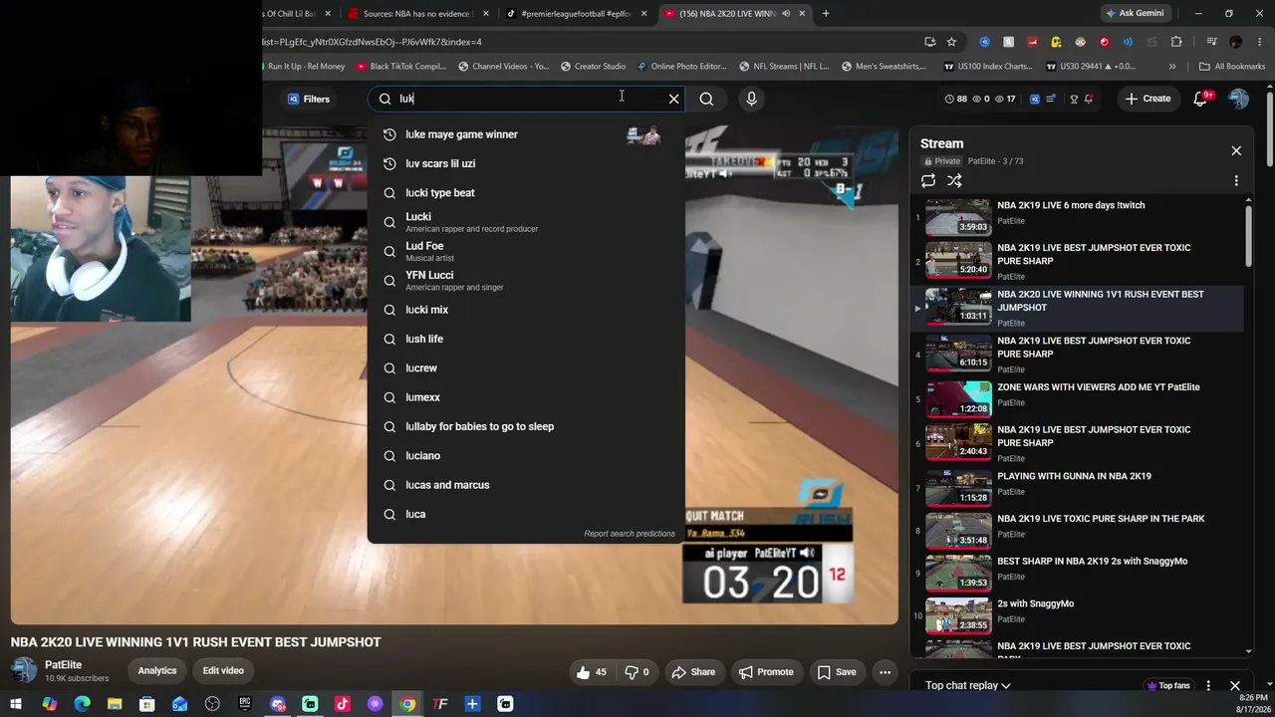Image resolution: width=1275 pixels, height=717 pixels.
Task: Open File Explorer from the taskbar
Action: pyautogui.click(x=115, y=704)
